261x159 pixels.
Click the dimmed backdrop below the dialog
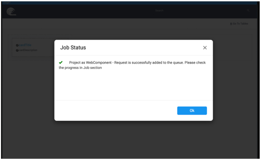click(x=133, y=139)
